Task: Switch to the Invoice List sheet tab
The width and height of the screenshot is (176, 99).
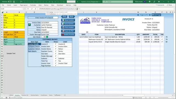Action: pyautogui.click(x=25, y=95)
